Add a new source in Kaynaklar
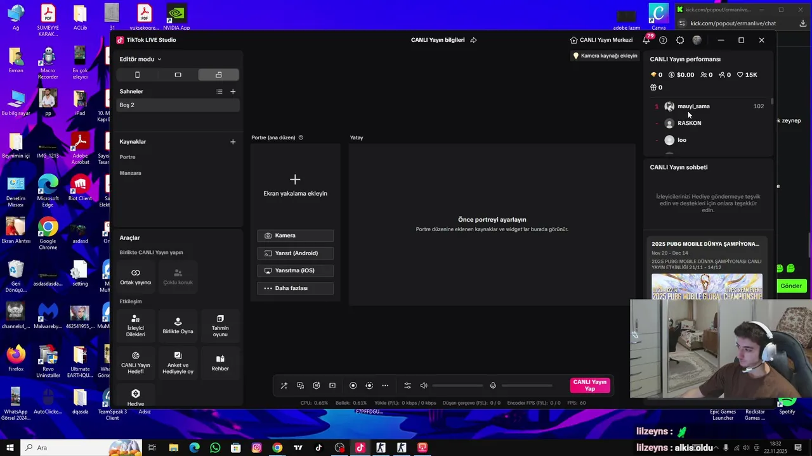 (233, 142)
